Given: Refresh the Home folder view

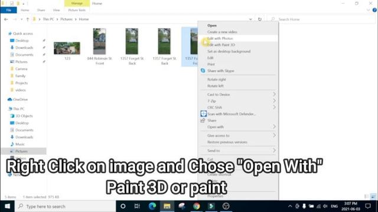Looking at the screenshot, I should click(260, 19).
